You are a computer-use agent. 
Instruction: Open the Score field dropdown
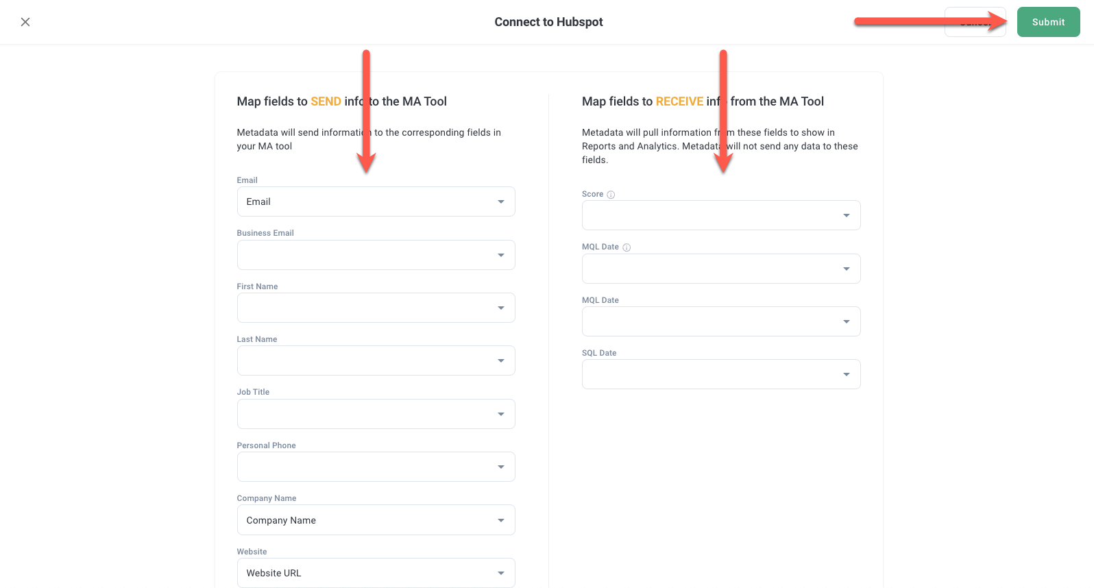(x=720, y=215)
